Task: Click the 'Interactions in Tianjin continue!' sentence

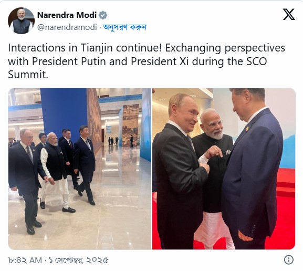Action: tap(85, 48)
